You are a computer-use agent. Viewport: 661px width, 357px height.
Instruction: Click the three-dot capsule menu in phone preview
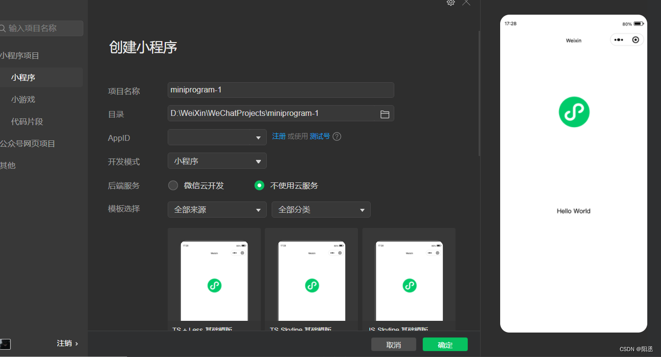(619, 40)
